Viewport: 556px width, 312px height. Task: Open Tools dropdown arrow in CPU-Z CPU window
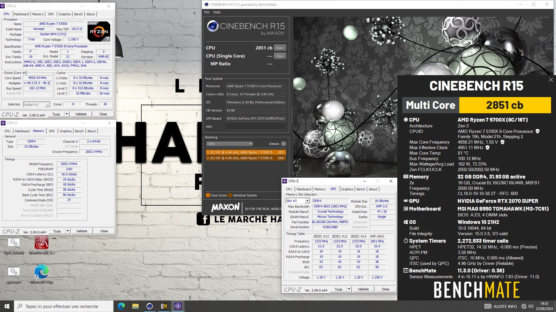click(67, 114)
